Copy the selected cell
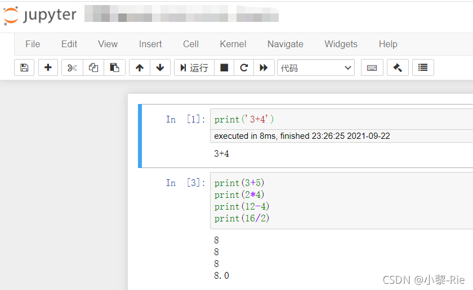Viewport: 473px width, 290px height. (93, 67)
